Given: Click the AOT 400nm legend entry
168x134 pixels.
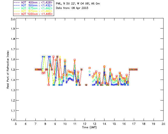Looking at the screenshot, I should tap(33, 2).
